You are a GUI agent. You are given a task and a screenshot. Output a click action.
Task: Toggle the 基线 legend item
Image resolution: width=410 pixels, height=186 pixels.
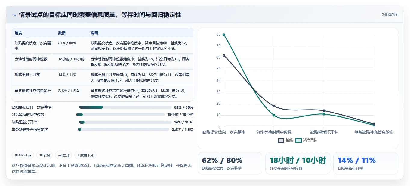[x=285, y=140]
